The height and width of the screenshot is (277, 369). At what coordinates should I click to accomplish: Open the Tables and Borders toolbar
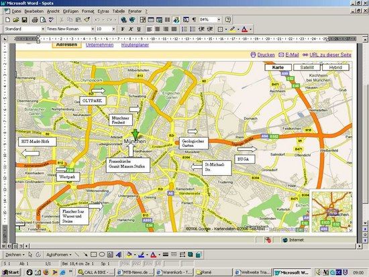[x=143, y=19]
